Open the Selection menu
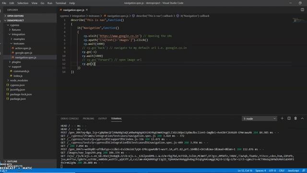 pos(23,3)
